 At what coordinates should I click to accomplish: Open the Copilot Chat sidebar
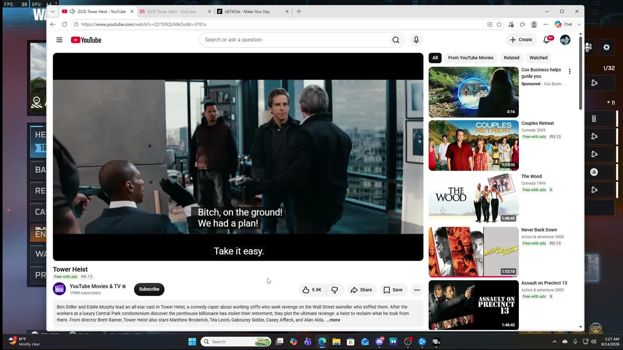[563, 24]
